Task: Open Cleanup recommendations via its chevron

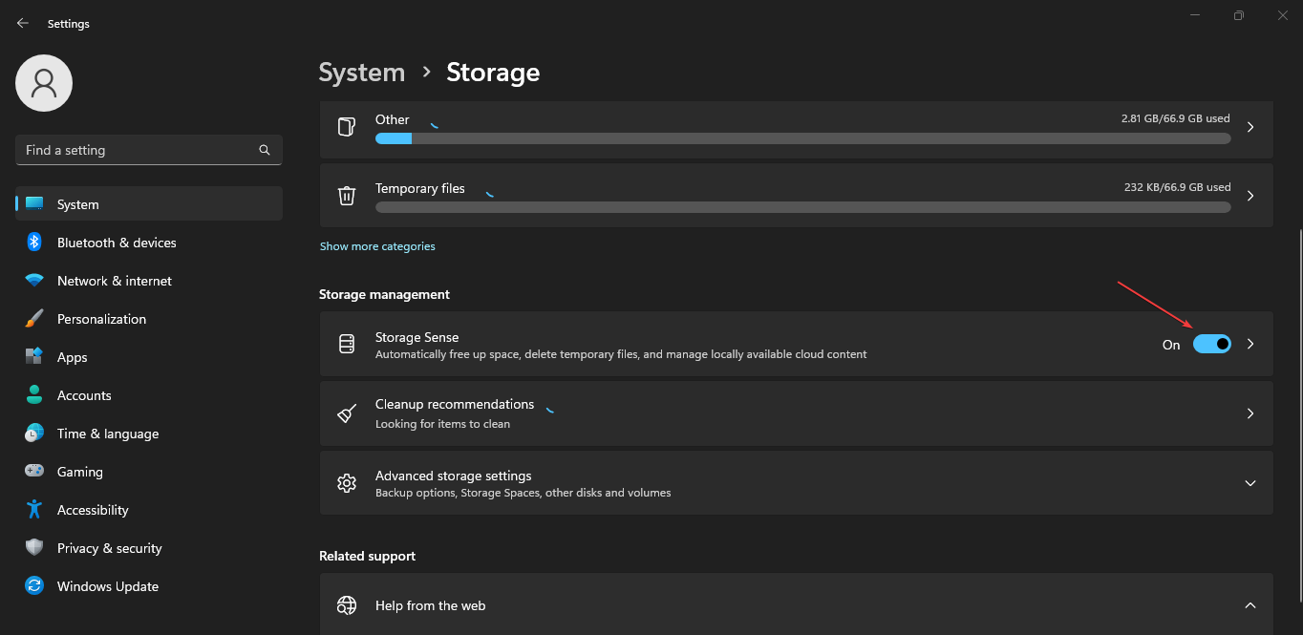Action: (1250, 413)
